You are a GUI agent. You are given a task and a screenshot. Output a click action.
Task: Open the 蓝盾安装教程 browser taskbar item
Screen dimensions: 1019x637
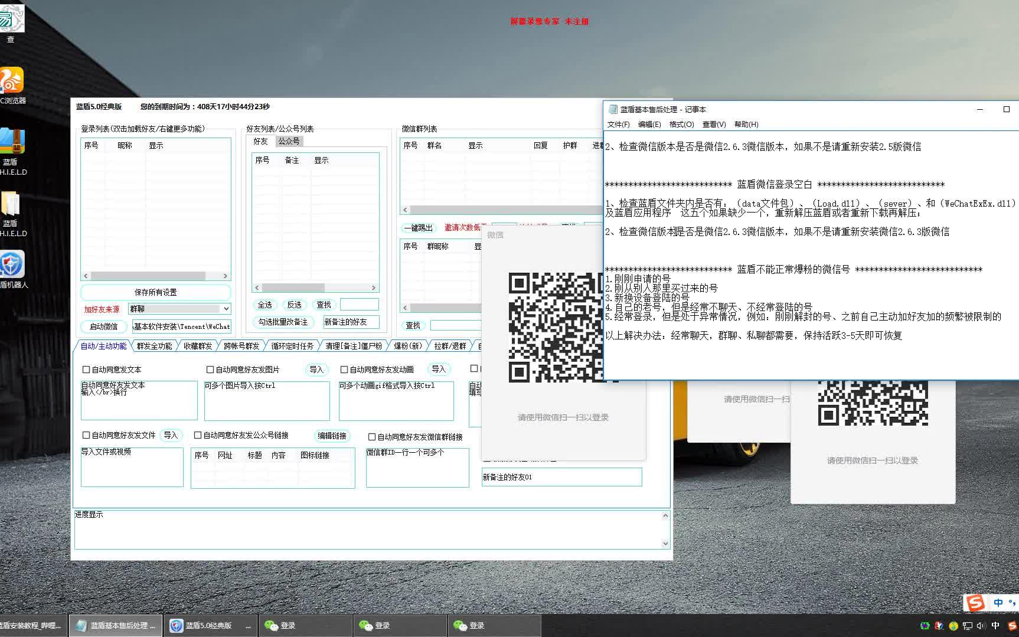click(x=33, y=626)
